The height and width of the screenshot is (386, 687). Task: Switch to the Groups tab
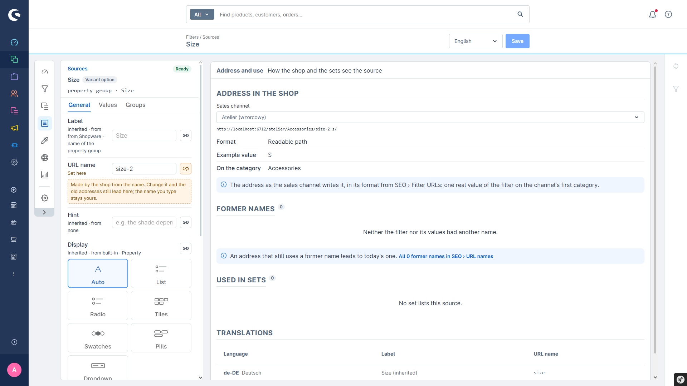[135, 105]
